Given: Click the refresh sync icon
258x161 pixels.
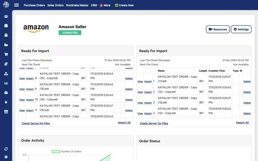Looking at the screenshot, I should coord(6,149).
